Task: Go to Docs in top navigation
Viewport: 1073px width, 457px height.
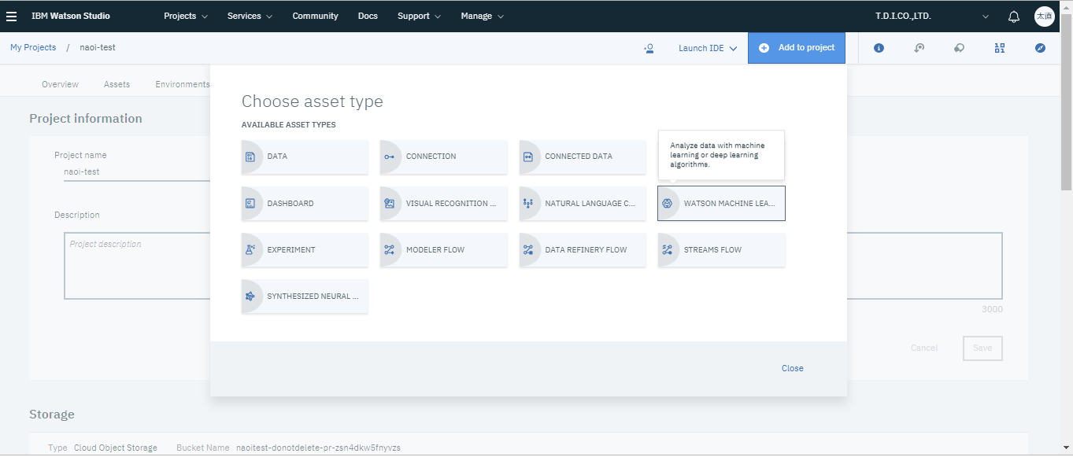Action: click(368, 16)
